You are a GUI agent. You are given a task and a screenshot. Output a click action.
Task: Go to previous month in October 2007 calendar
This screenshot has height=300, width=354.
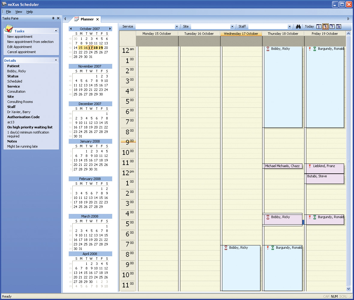tap(71, 29)
